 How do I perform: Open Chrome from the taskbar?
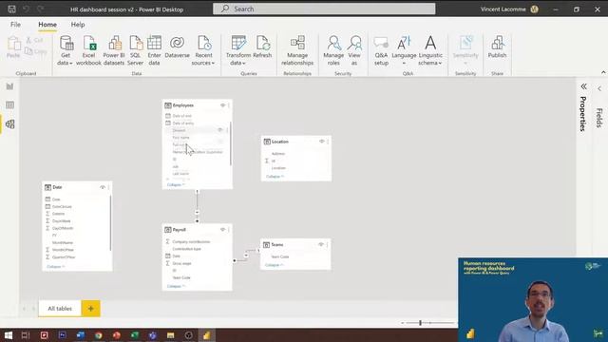tap(99, 335)
